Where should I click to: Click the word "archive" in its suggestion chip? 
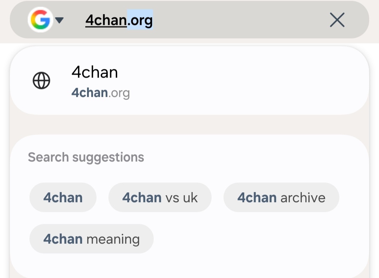click(303, 198)
